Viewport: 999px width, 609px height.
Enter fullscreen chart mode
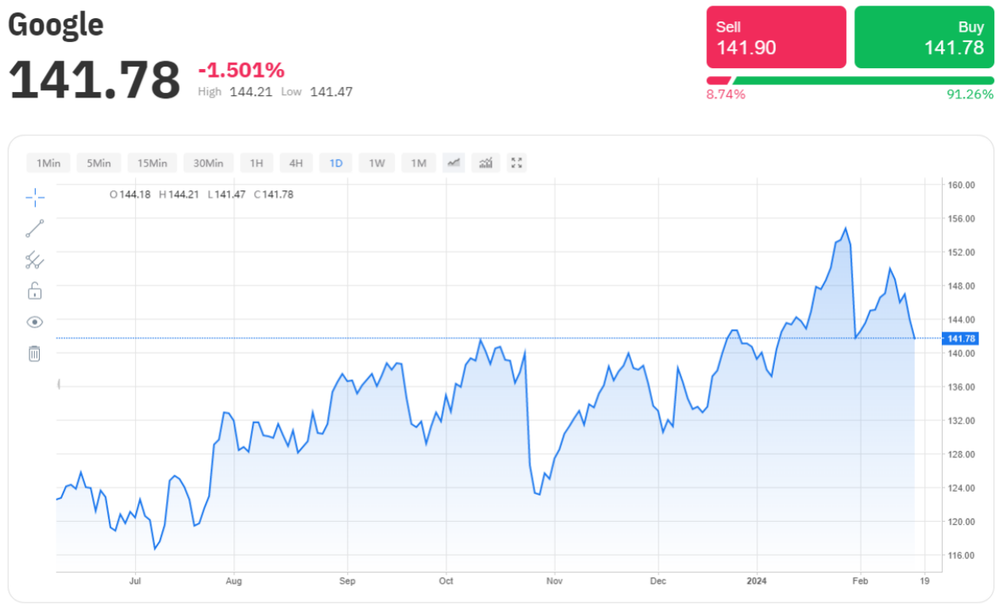pos(517,163)
